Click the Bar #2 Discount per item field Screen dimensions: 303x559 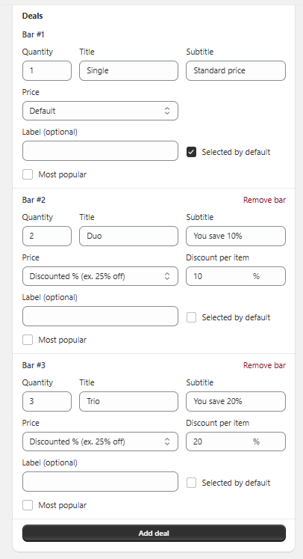pyautogui.click(x=236, y=276)
